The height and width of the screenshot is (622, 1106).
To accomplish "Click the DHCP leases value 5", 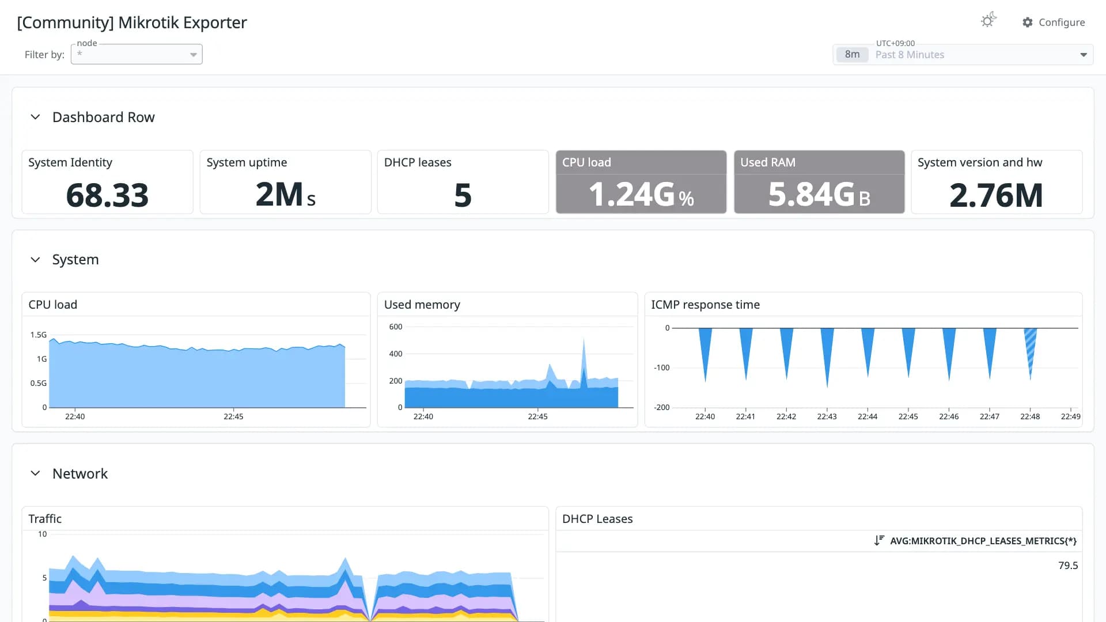I will point(463,195).
